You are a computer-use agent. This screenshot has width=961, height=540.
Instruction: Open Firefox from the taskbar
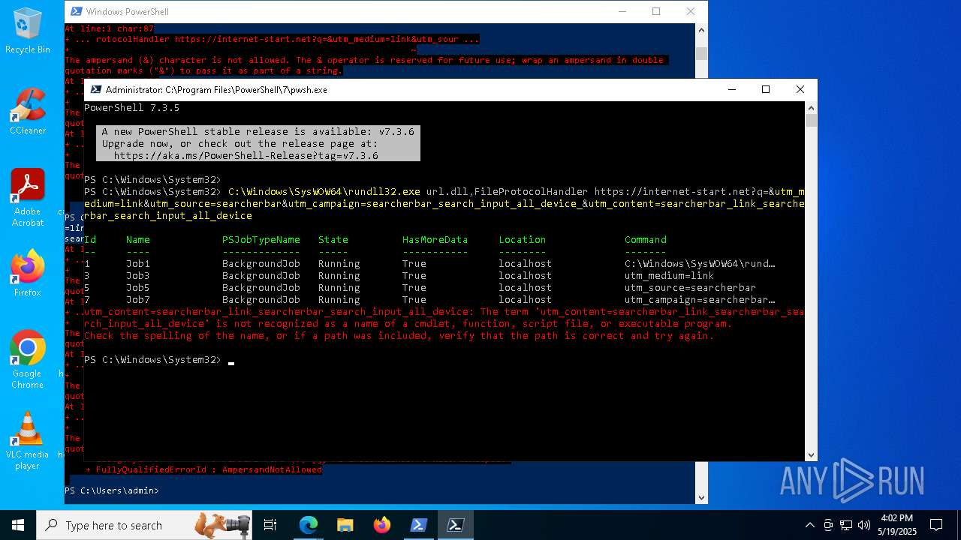click(382, 525)
